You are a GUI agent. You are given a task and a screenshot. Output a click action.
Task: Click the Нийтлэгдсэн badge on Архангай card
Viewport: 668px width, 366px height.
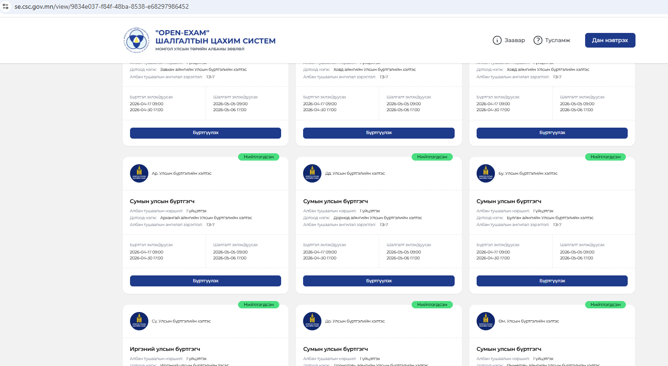(x=259, y=157)
